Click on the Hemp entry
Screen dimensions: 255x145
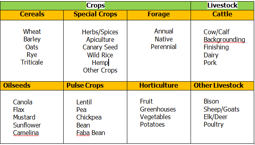(100, 63)
